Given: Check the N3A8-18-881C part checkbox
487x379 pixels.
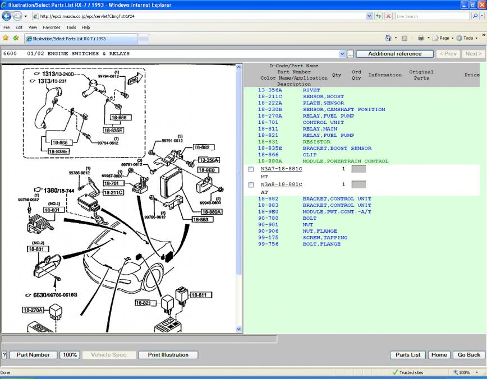Looking at the screenshot, I should click(251, 184).
